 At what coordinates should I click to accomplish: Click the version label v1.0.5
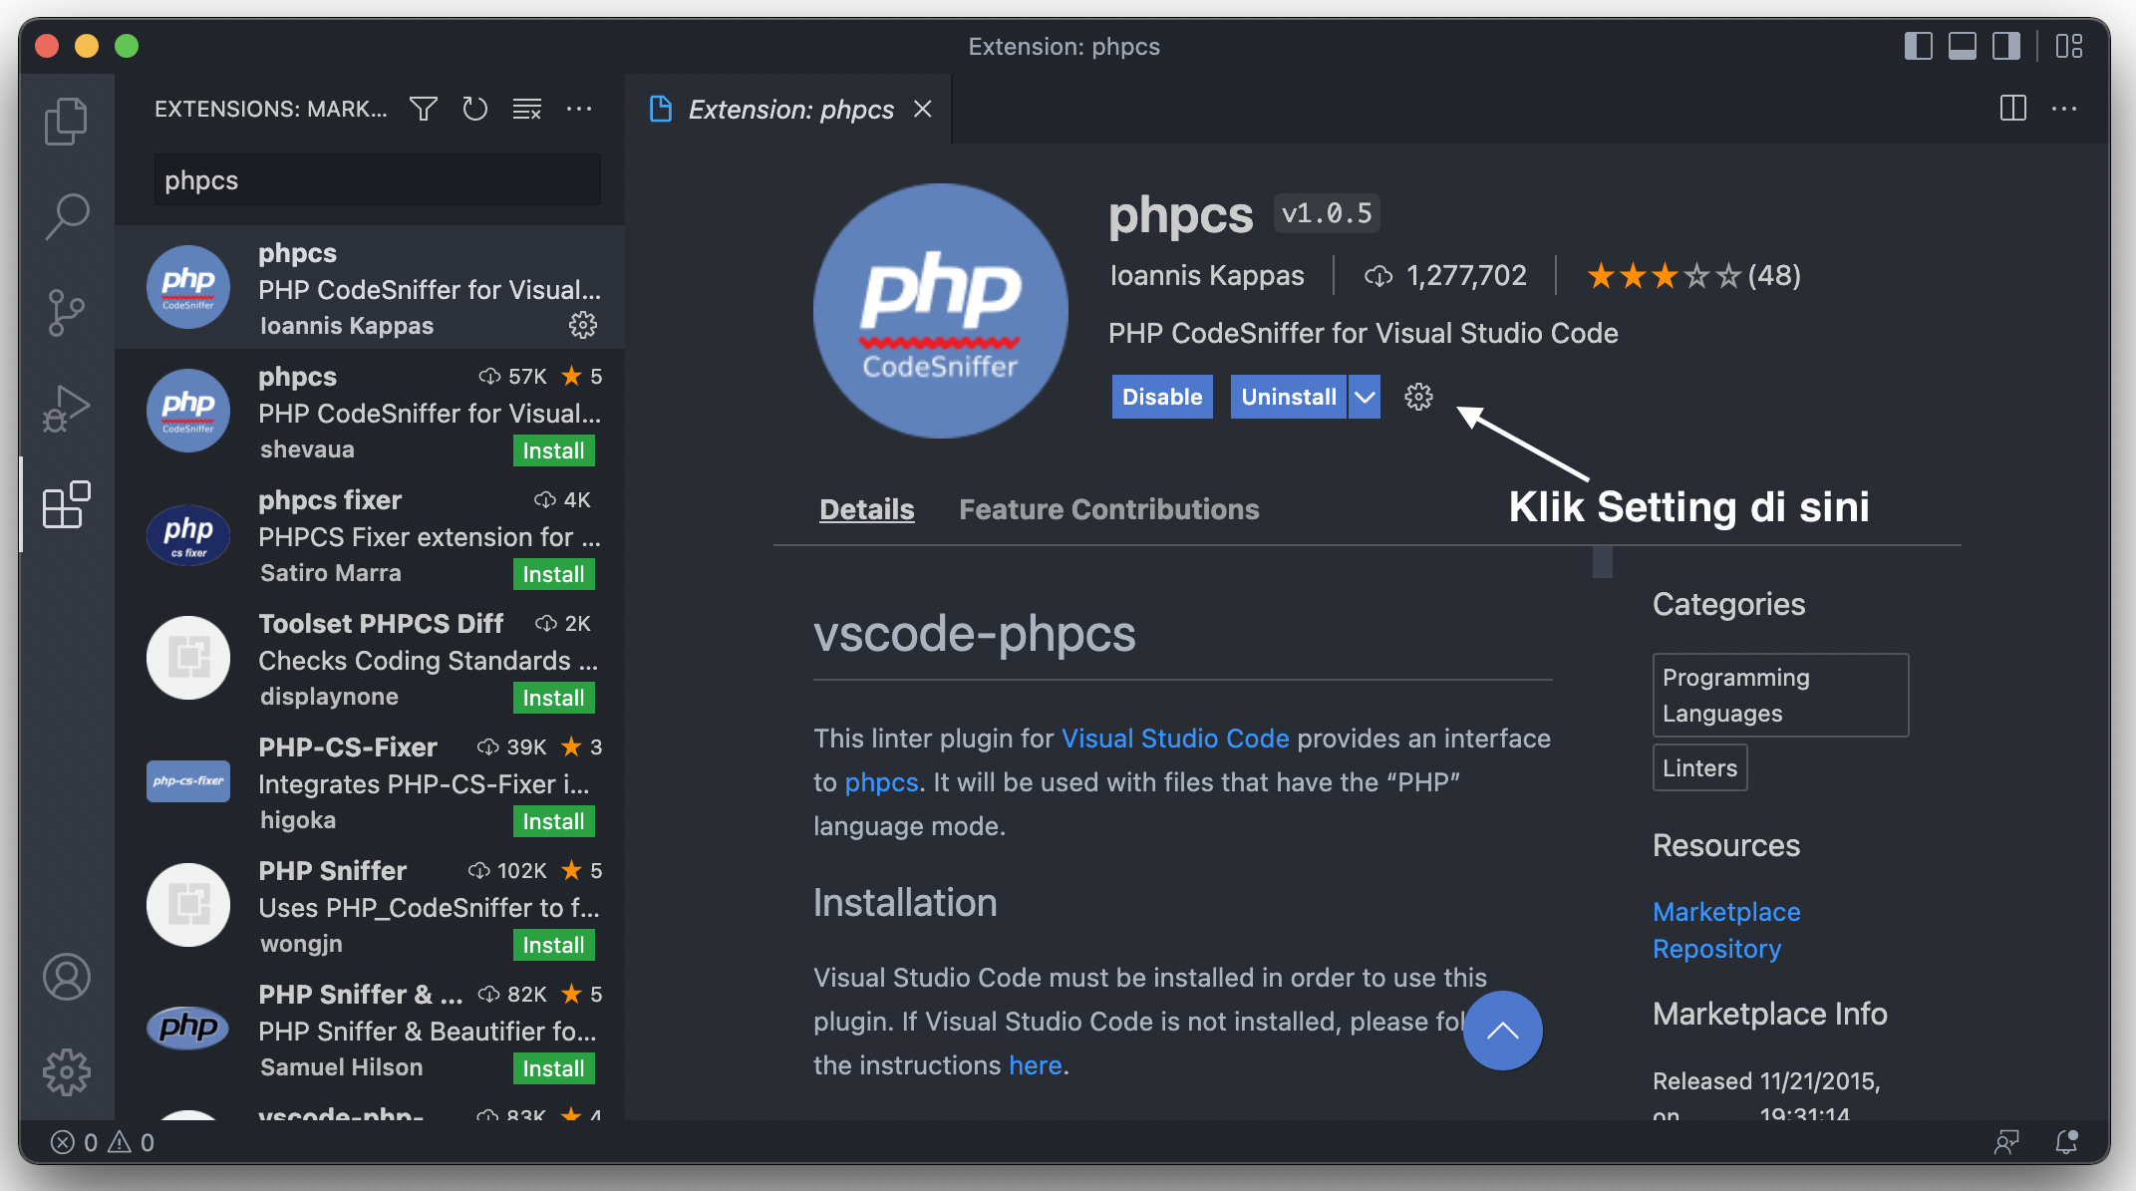pos(1327,213)
